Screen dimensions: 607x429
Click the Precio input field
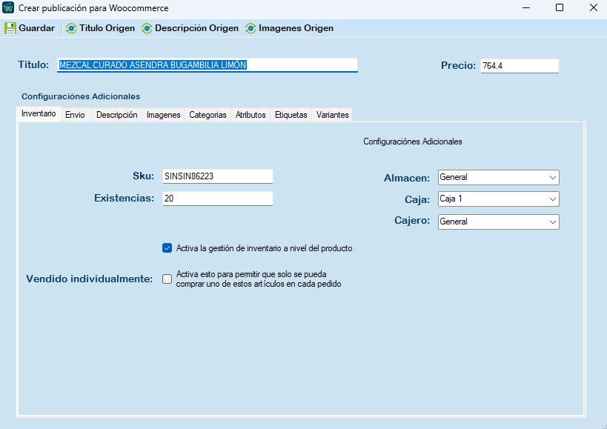tap(519, 66)
